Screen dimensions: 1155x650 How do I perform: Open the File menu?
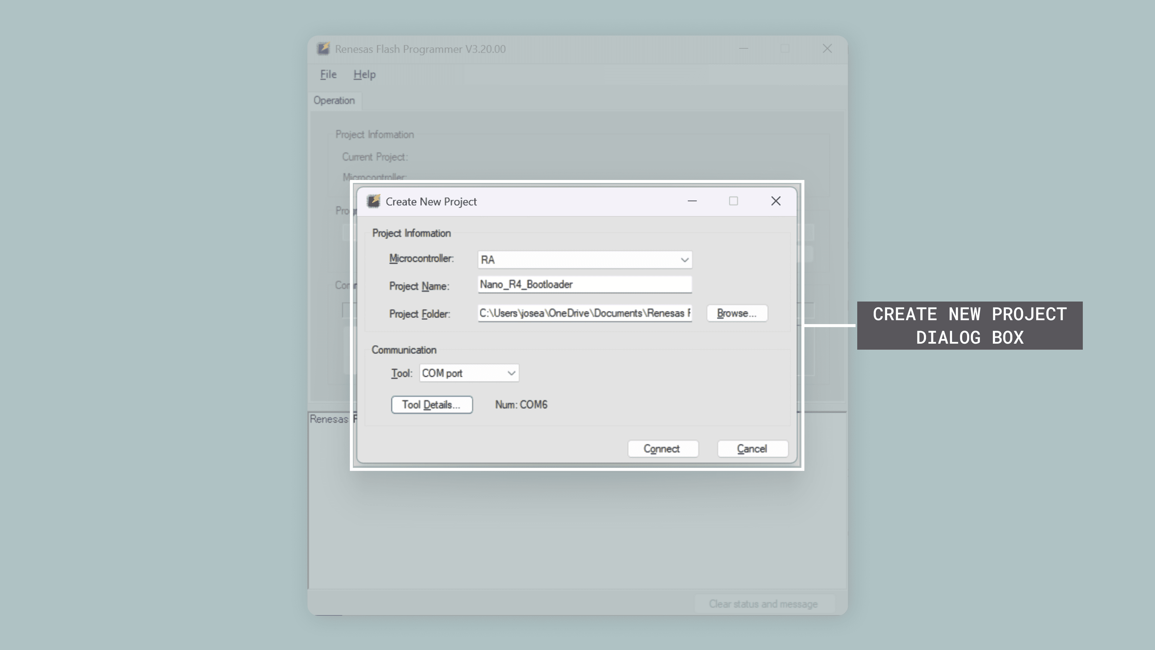pyautogui.click(x=328, y=74)
